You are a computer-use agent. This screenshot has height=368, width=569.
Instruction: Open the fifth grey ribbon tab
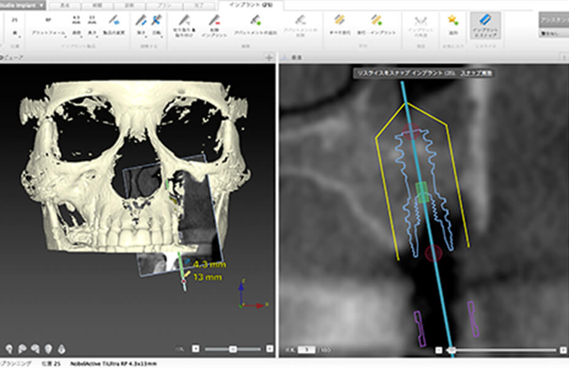click(x=199, y=6)
